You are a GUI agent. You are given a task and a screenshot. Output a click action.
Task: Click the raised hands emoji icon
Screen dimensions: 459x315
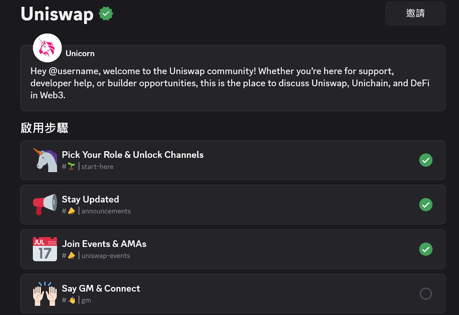tap(45, 293)
